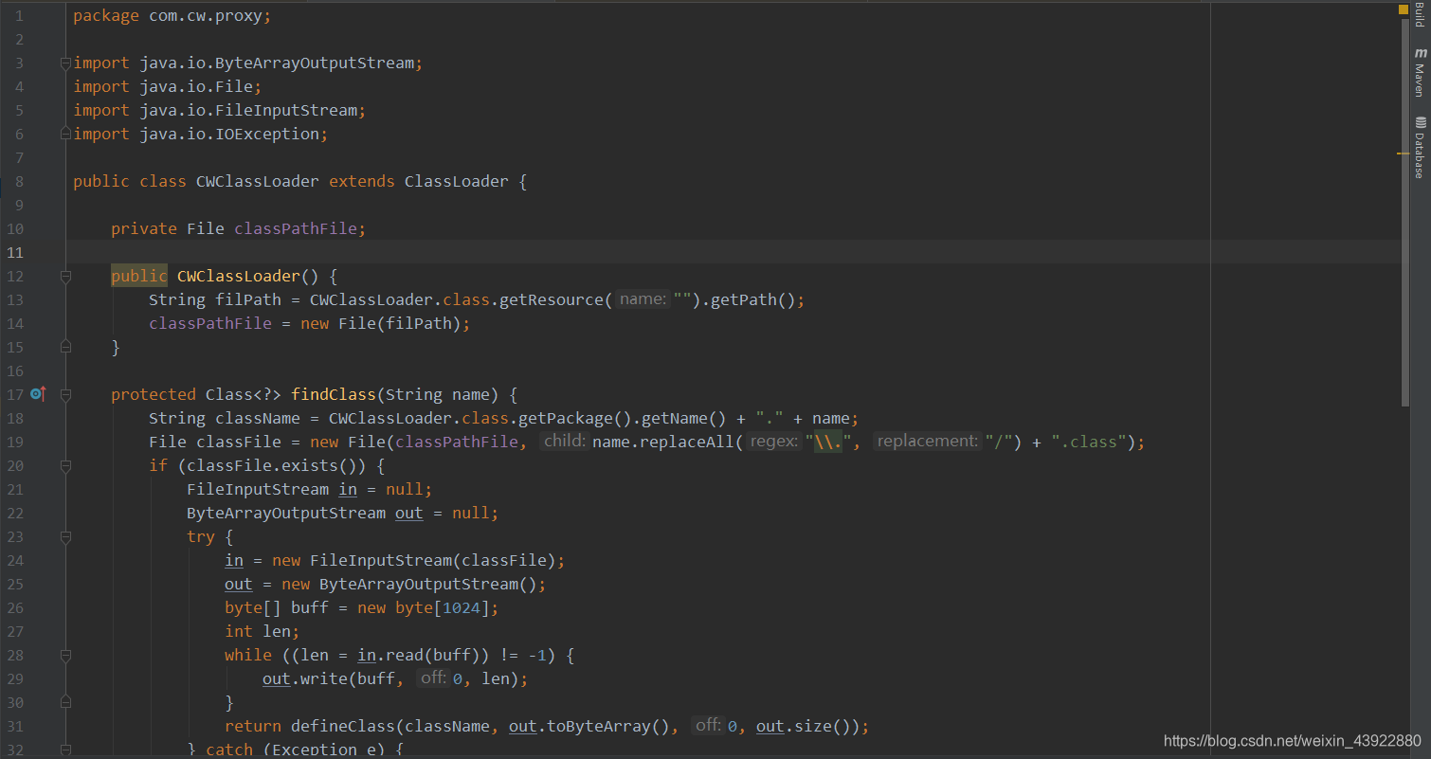Open the Build tool window tab
Viewport: 1431px width, 759px height.
[x=1420, y=13]
